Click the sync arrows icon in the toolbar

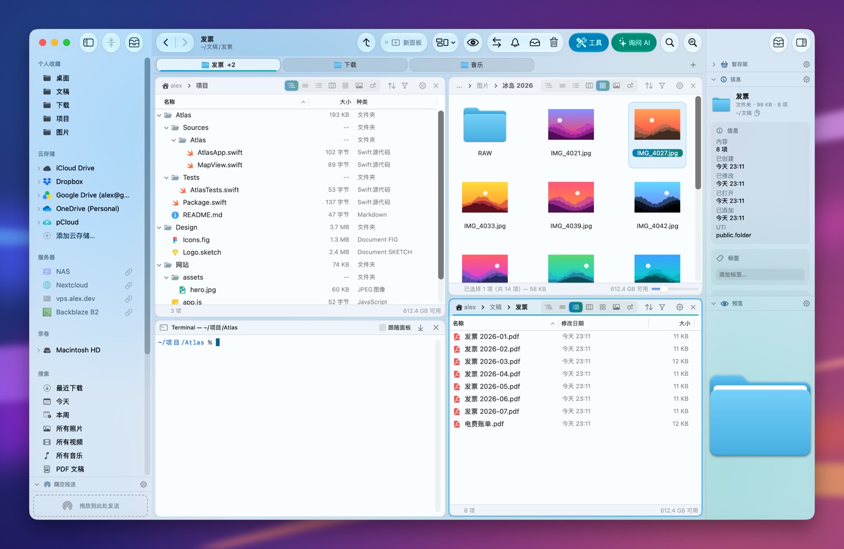(x=496, y=43)
